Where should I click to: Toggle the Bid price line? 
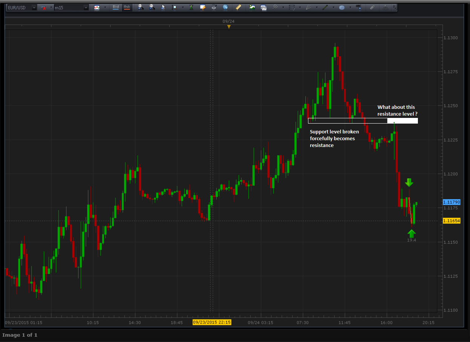coord(116,7)
